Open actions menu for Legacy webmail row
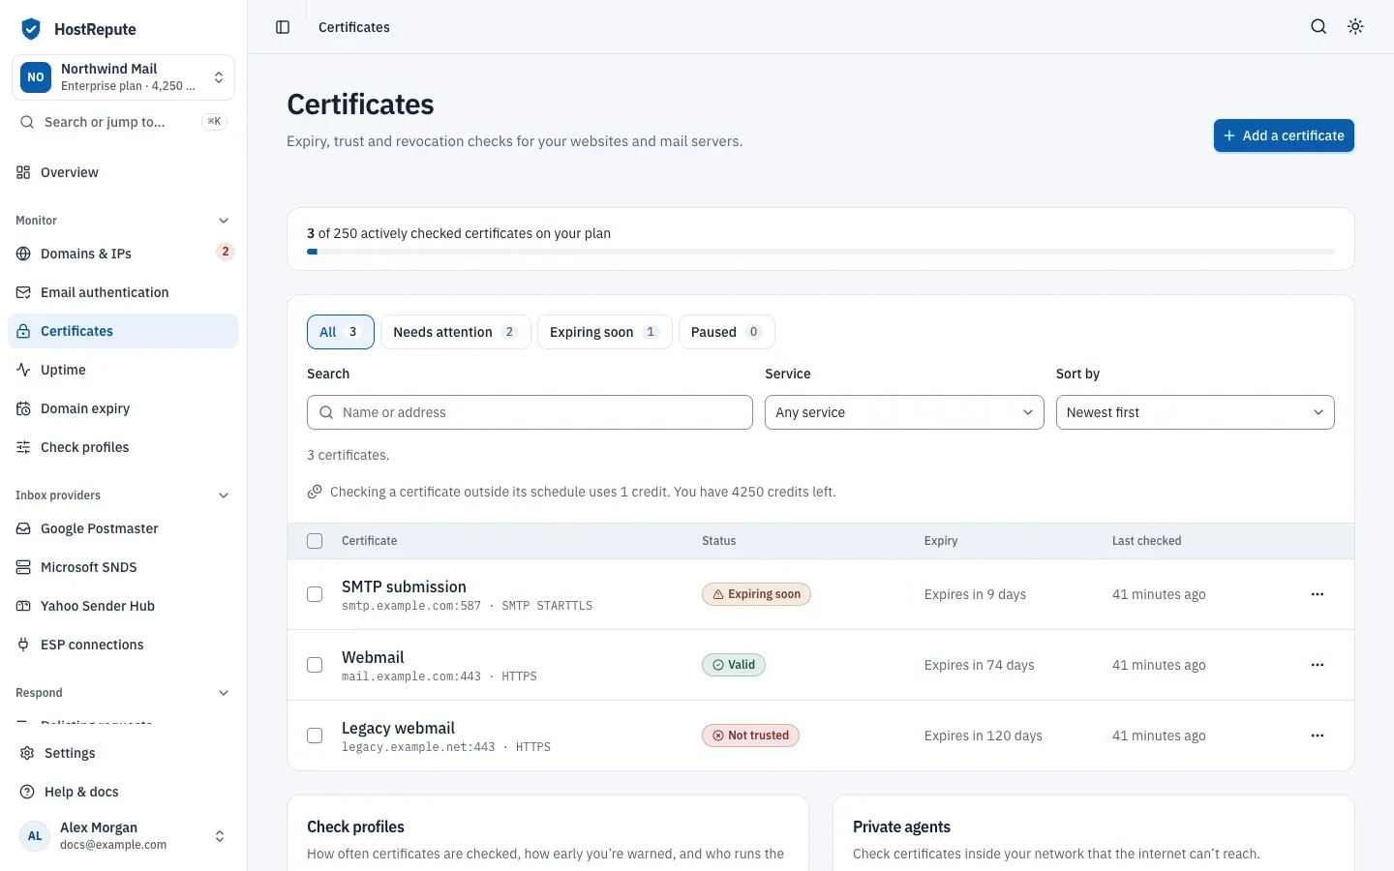The width and height of the screenshot is (1394, 871). [1318, 736]
